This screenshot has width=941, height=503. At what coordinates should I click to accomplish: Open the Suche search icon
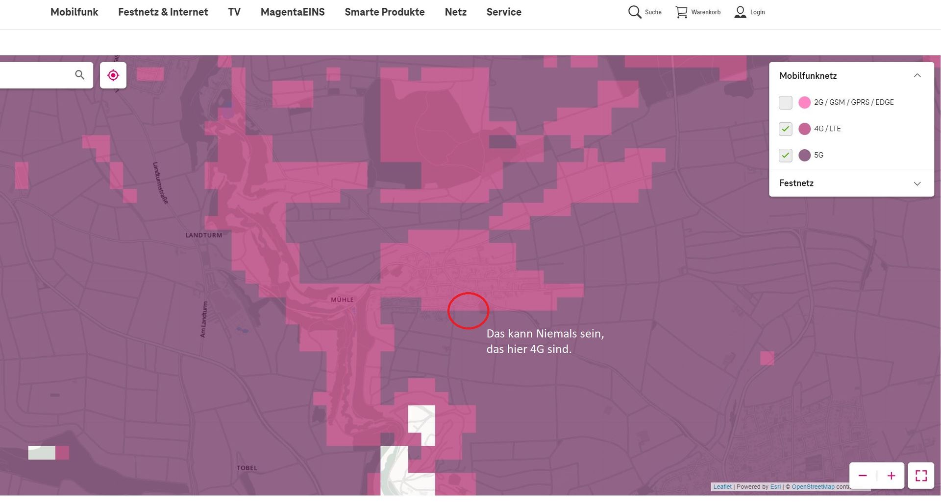pos(635,12)
